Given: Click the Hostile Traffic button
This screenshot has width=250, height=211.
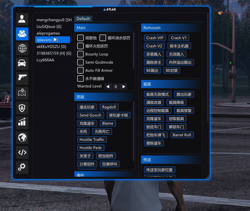Looking at the screenshot, I should (x=92, y=140).
